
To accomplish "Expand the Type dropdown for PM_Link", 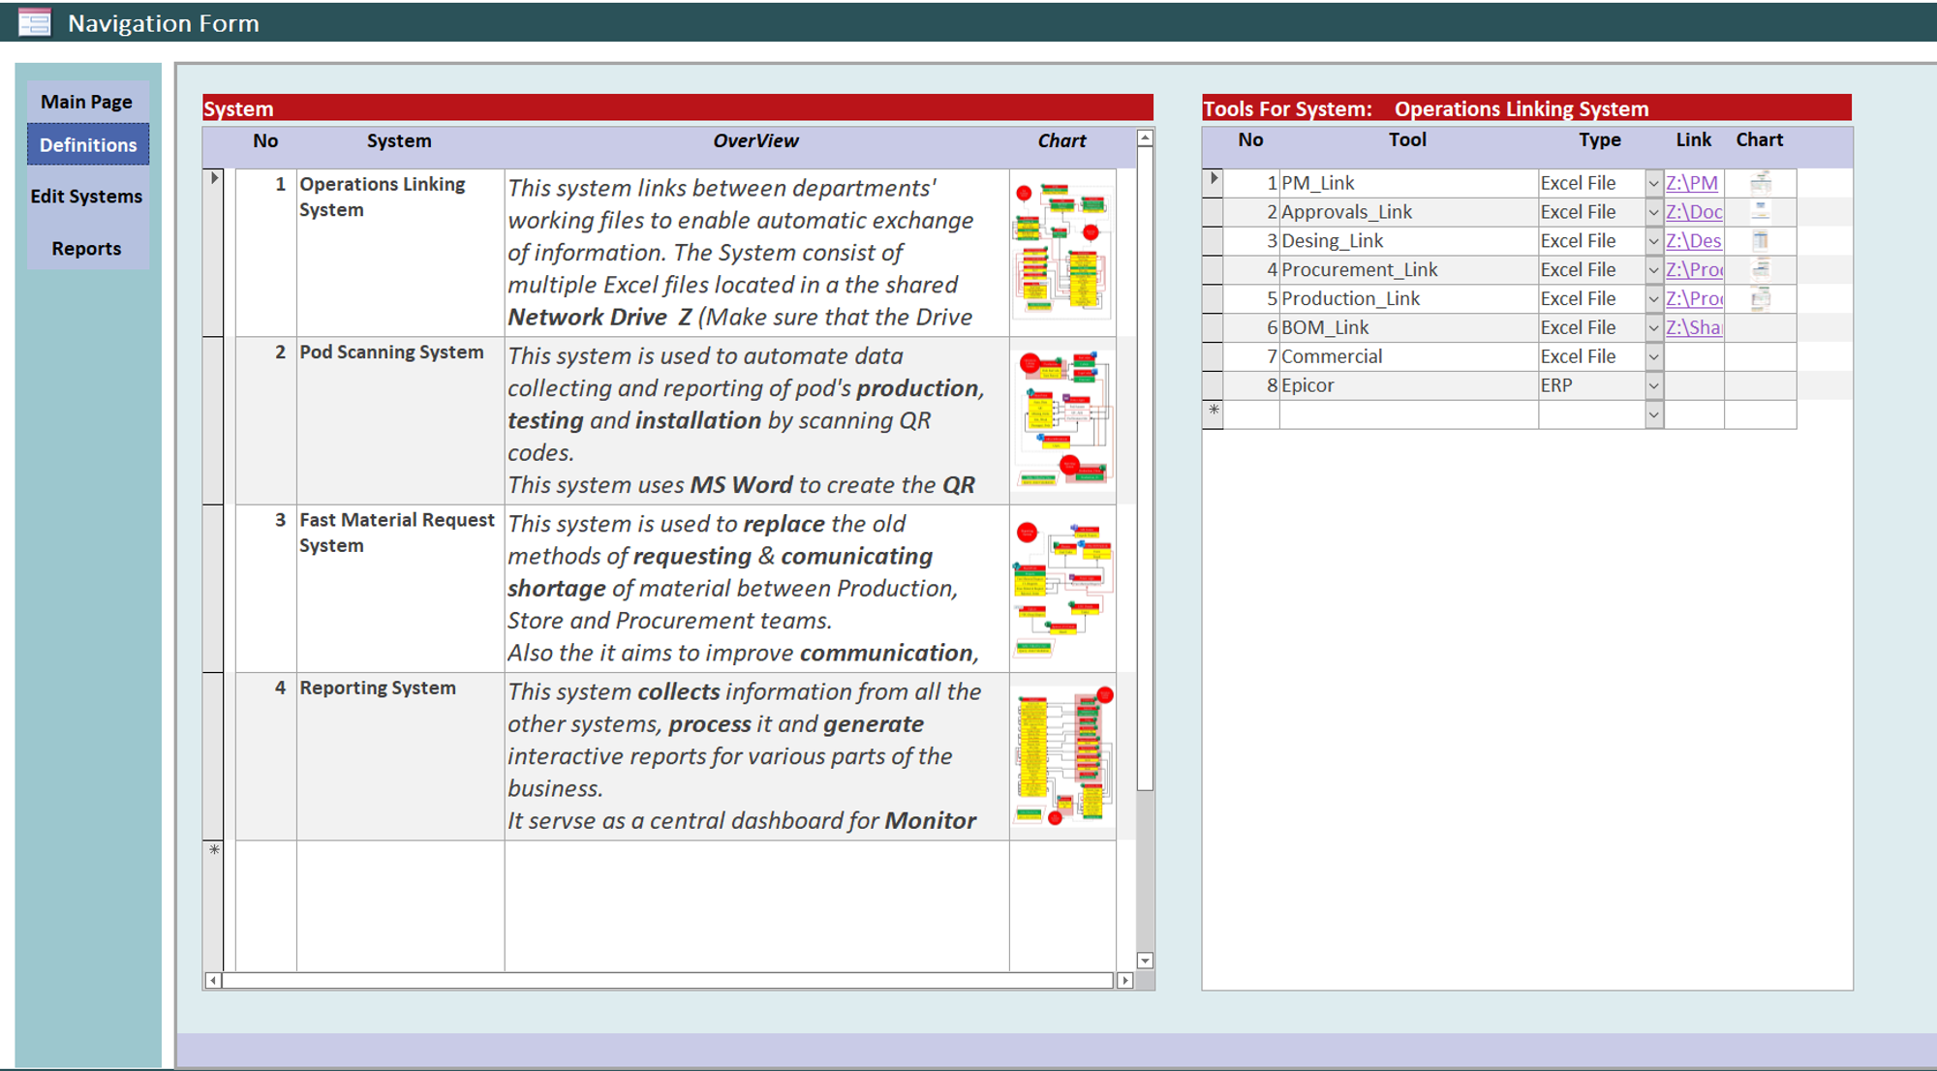I will [1653, 183].
